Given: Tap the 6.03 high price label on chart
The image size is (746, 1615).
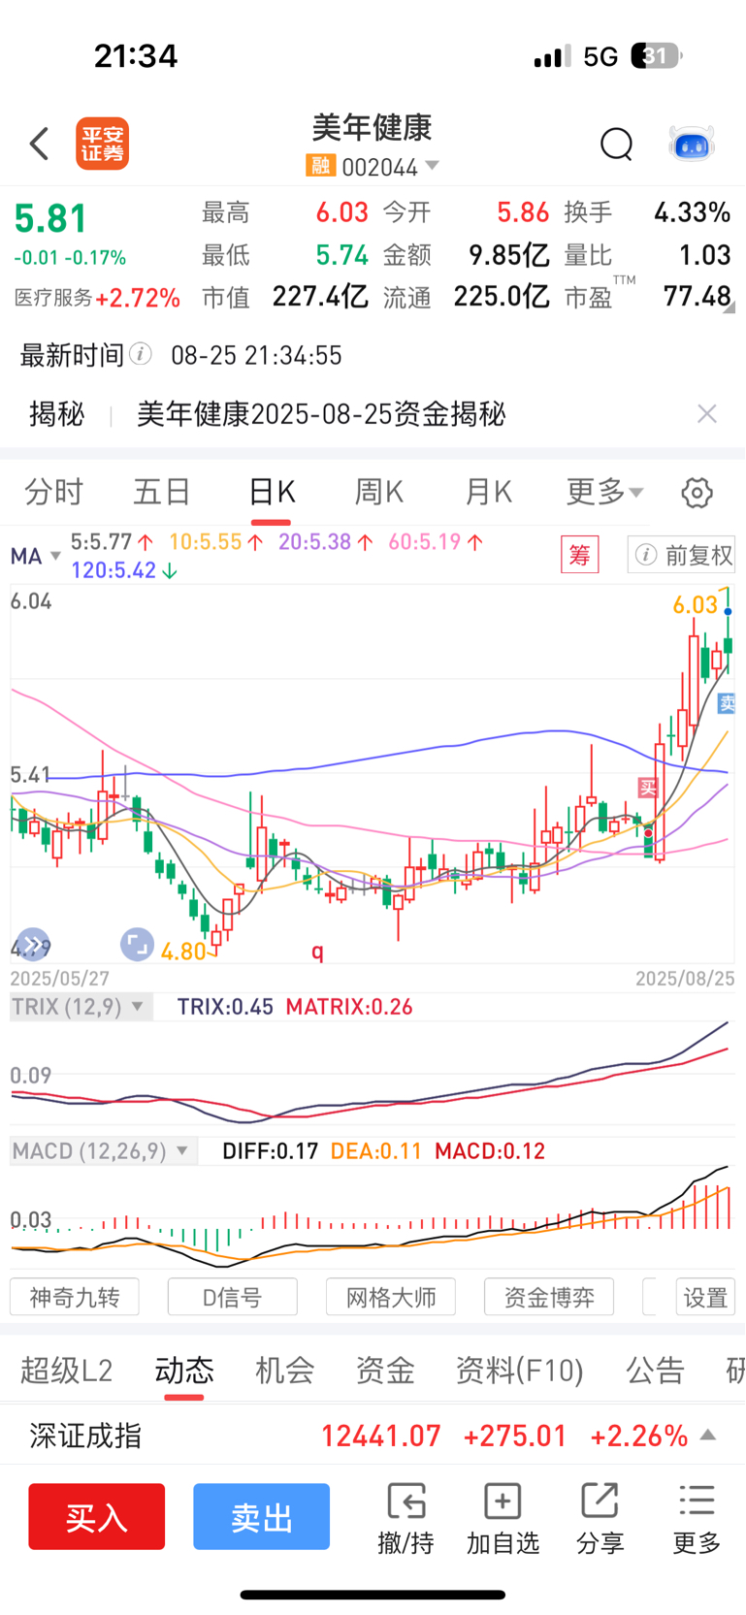Looking at the screenshot, I should 696,605.
